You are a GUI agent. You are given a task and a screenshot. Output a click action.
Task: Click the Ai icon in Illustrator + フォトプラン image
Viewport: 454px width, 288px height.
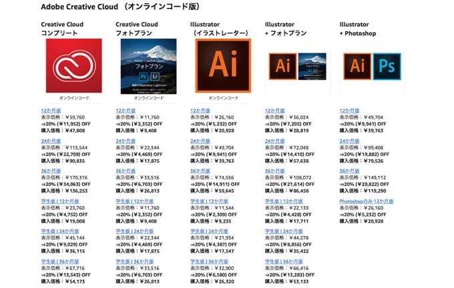coord(282,66)
